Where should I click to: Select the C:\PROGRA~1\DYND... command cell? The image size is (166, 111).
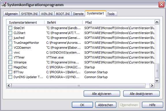[x=63, y=77]
